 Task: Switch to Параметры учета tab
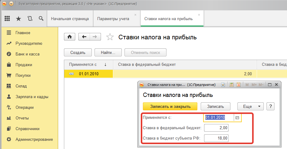113,19
